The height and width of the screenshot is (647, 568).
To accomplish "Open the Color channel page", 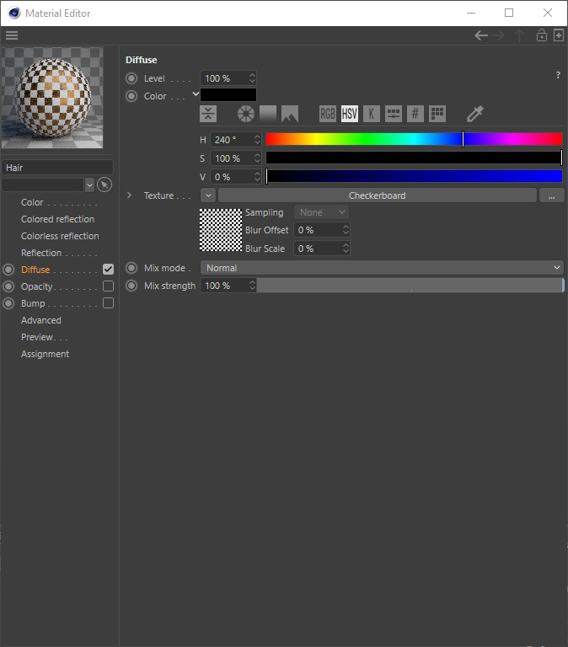I will [32, 202].
